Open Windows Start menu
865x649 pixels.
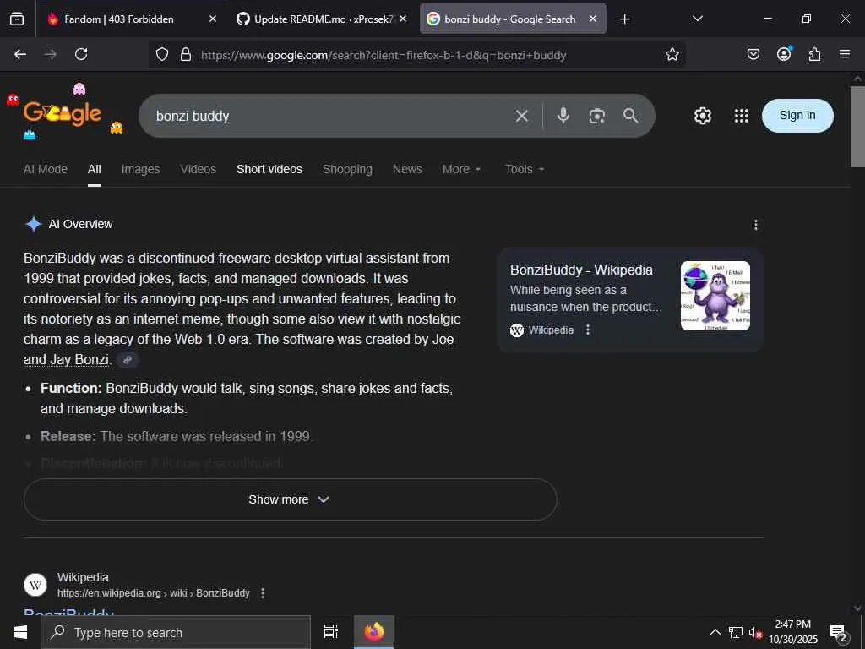(x=20, y=632)
